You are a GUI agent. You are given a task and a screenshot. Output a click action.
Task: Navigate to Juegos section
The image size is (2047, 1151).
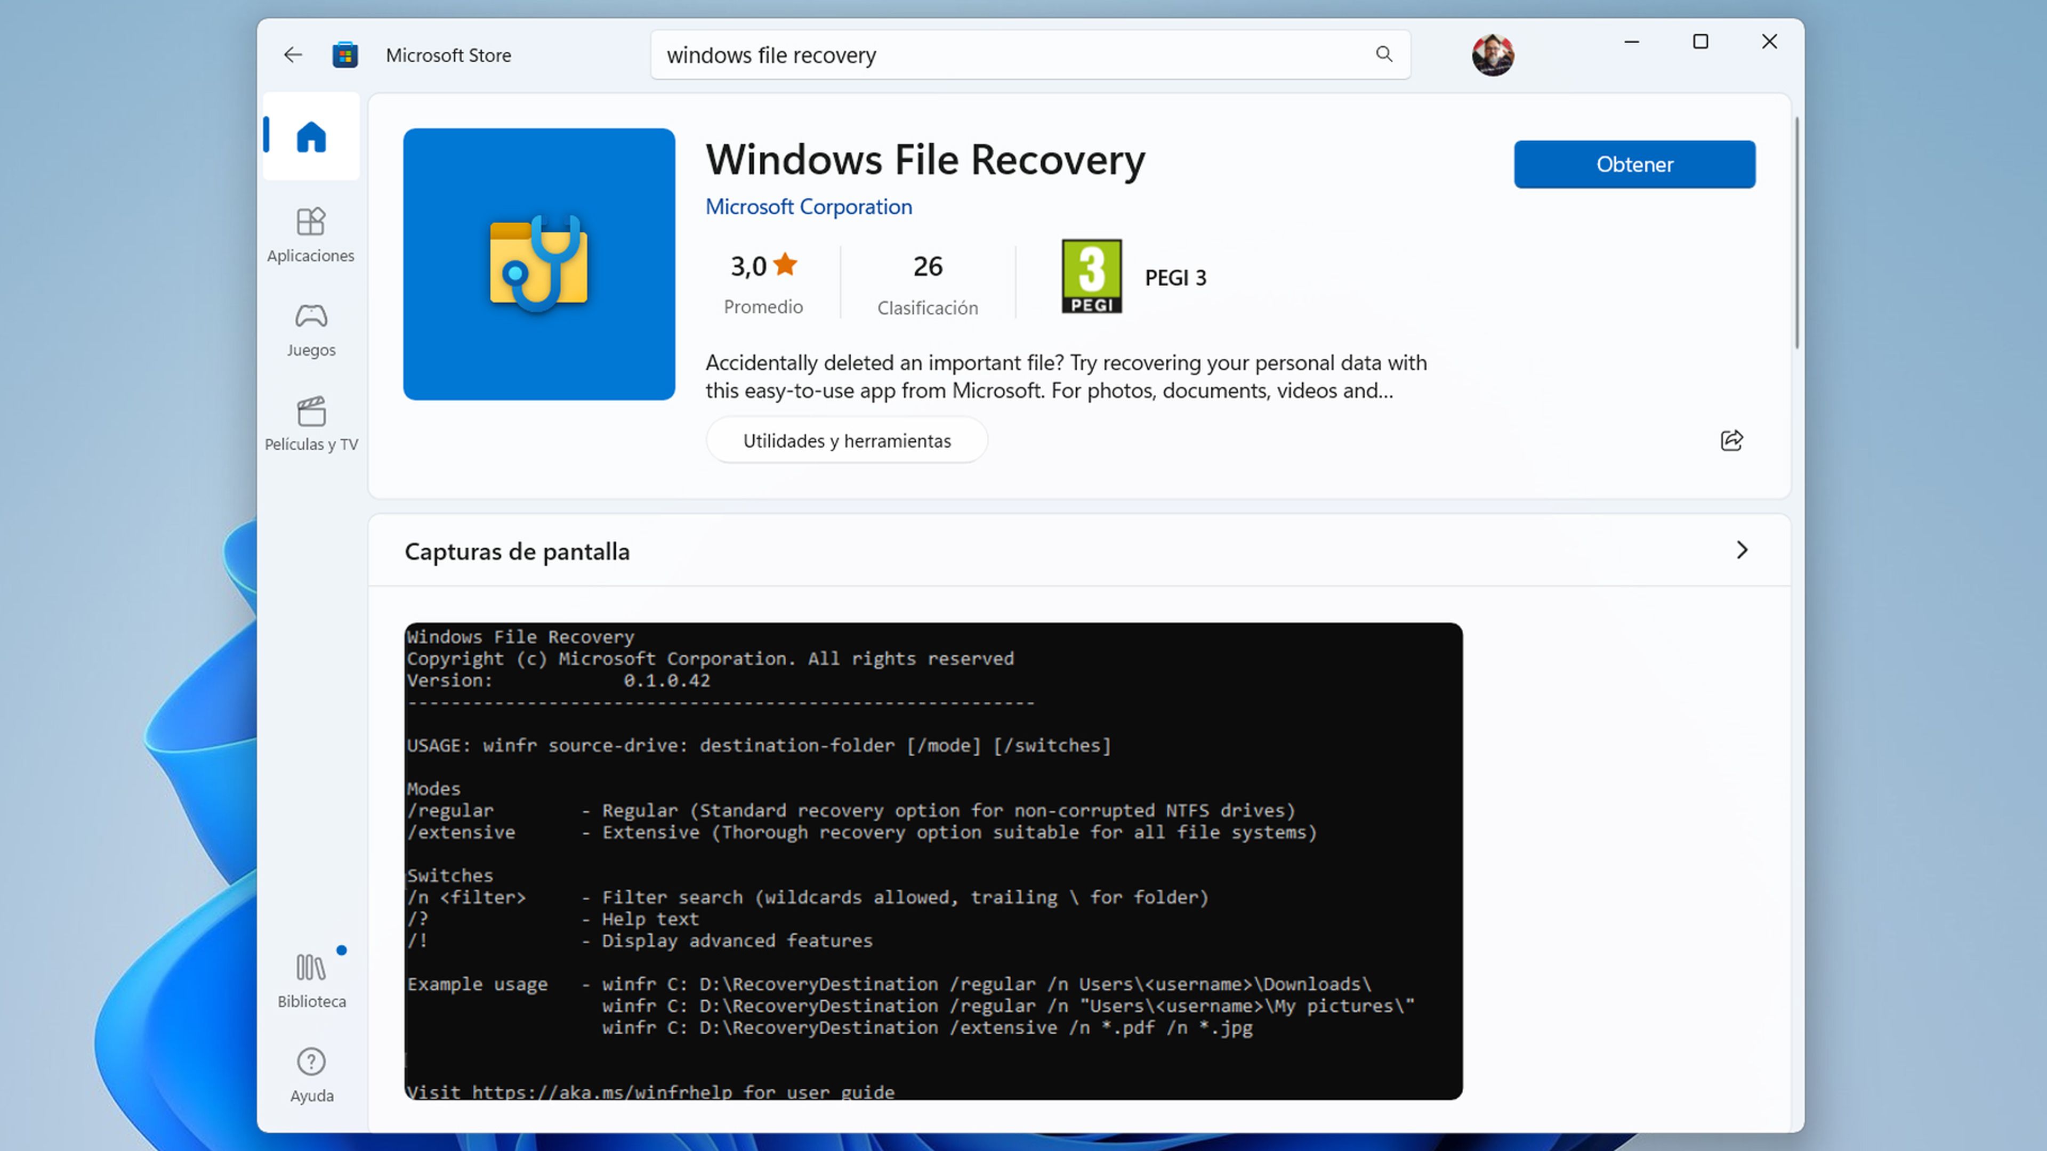coord(311,328)
